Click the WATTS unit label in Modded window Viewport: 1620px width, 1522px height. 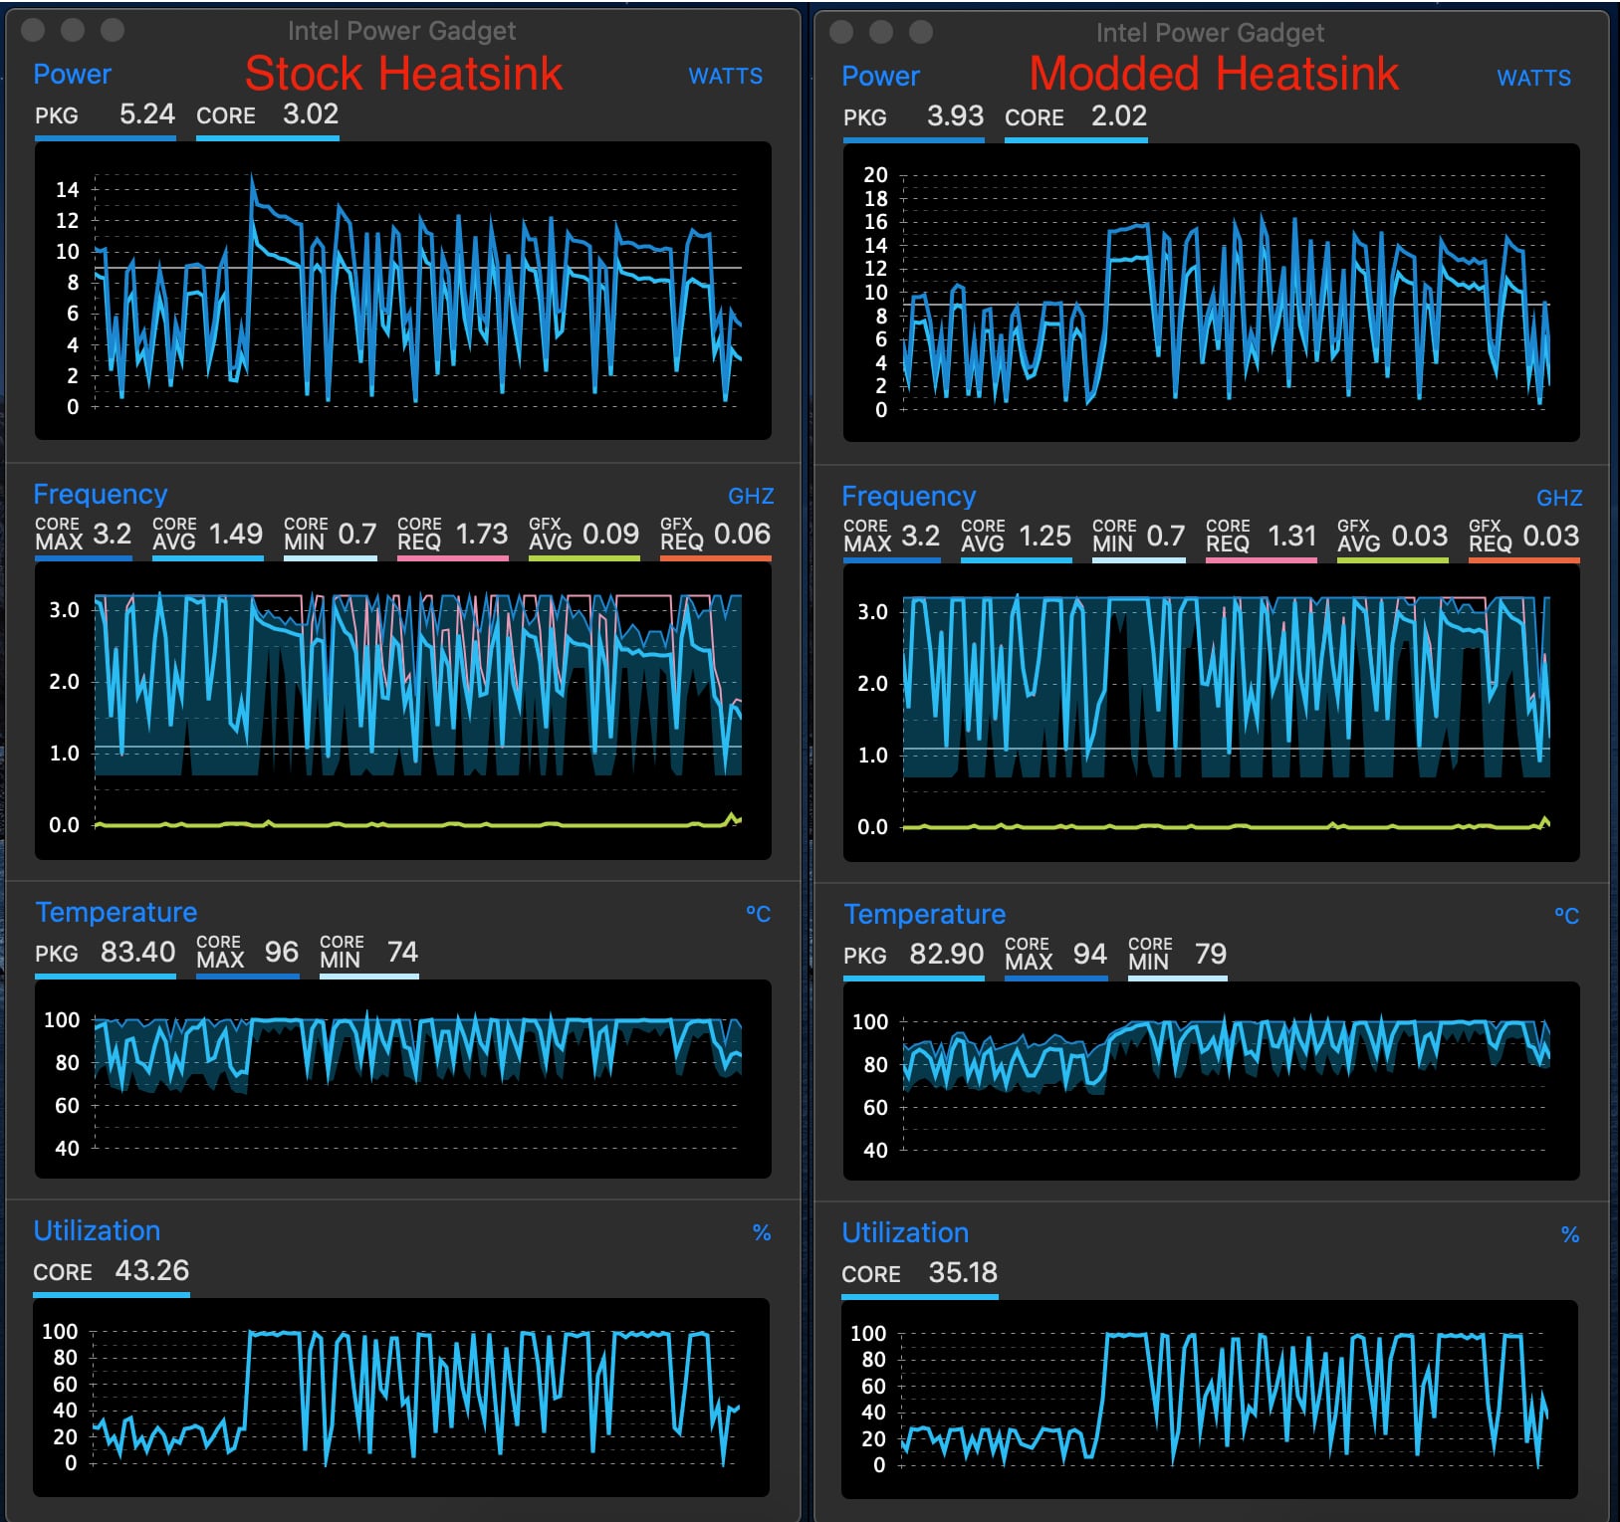point(1534,79)
